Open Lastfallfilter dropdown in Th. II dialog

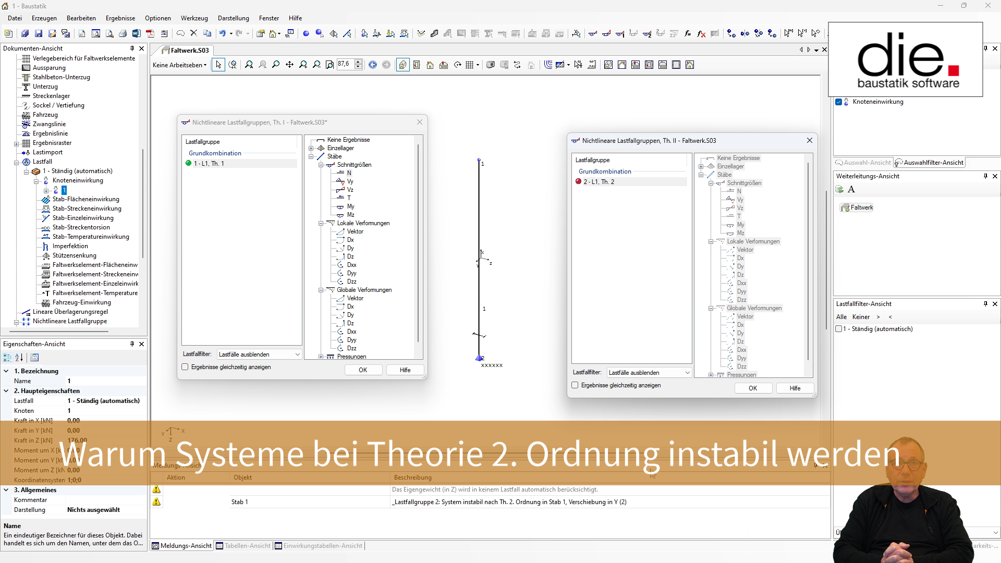click(x=650, y=373)
